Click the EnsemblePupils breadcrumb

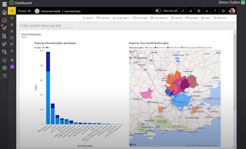pos(73,11)
